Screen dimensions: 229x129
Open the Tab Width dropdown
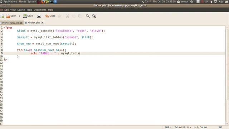(x=183, y=128)
